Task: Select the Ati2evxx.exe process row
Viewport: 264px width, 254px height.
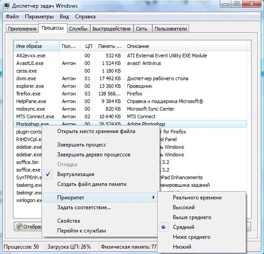Action: [x=130, y=56]
